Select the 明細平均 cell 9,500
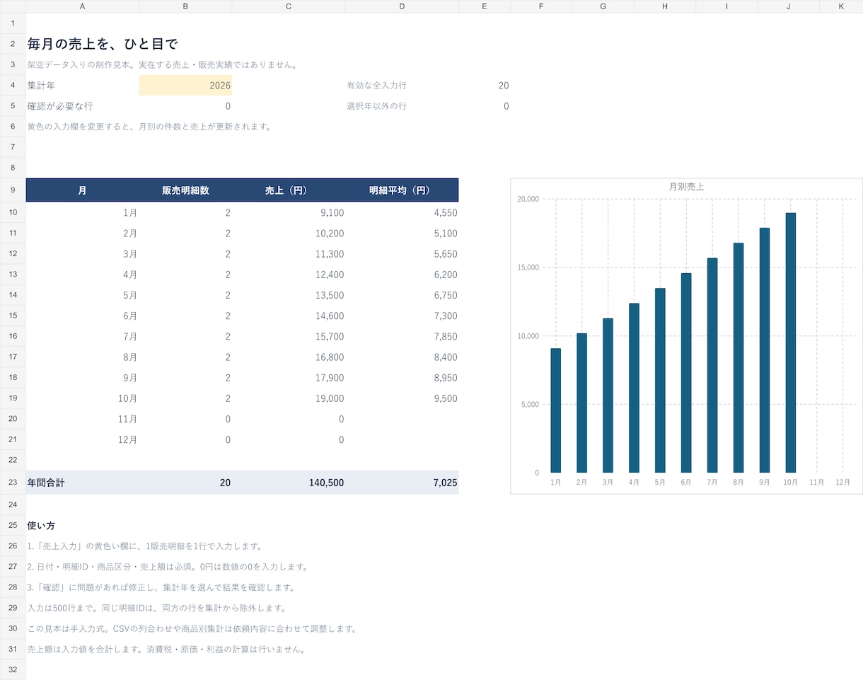 [402, 398]
